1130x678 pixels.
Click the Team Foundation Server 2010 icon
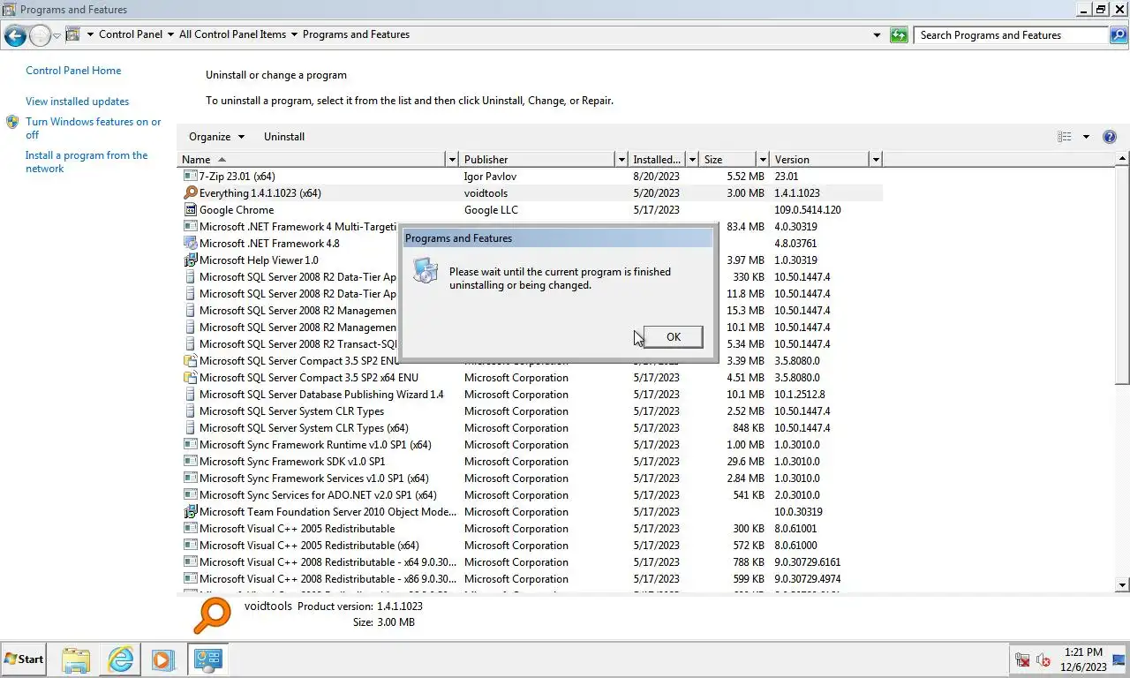click(x=190, y=512)
